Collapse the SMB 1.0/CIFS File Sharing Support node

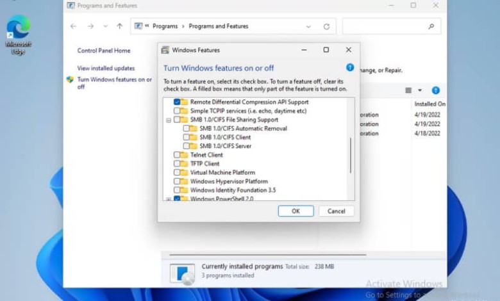(169, 120)
